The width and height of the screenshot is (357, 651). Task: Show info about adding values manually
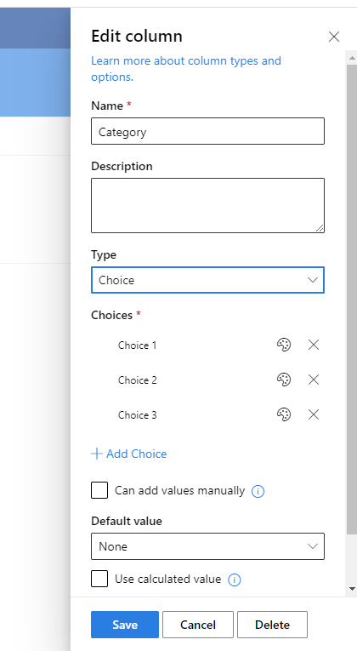[x=258, y=492]
